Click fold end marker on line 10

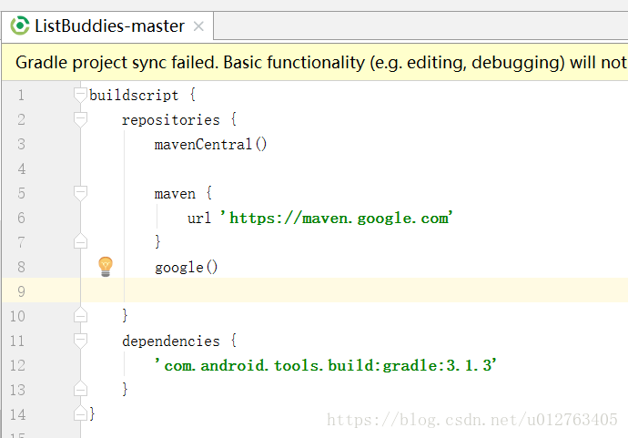[80, 315]
